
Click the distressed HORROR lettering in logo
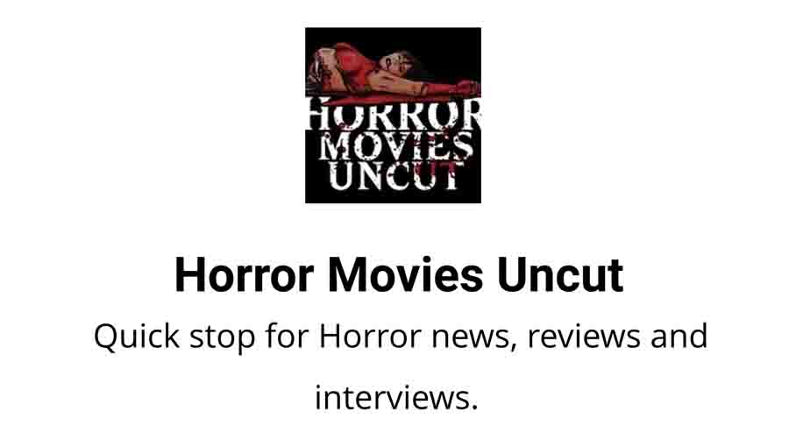pos(394,114)
